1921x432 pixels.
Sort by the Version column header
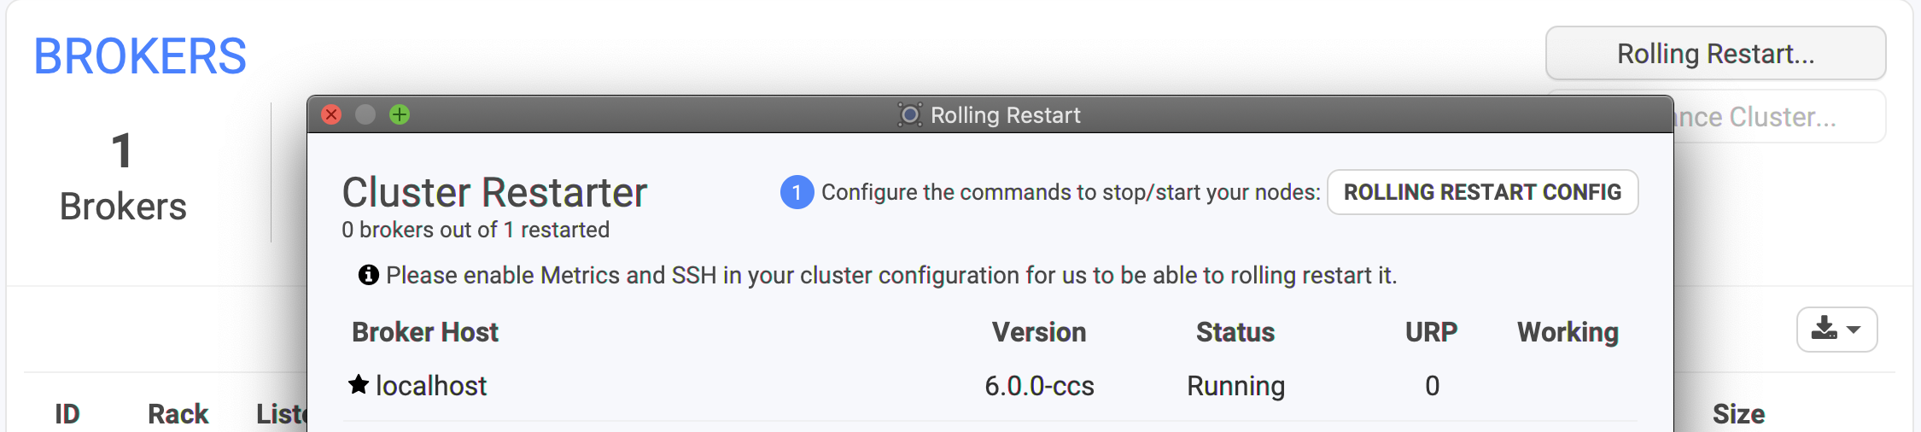coord(1039,332)
